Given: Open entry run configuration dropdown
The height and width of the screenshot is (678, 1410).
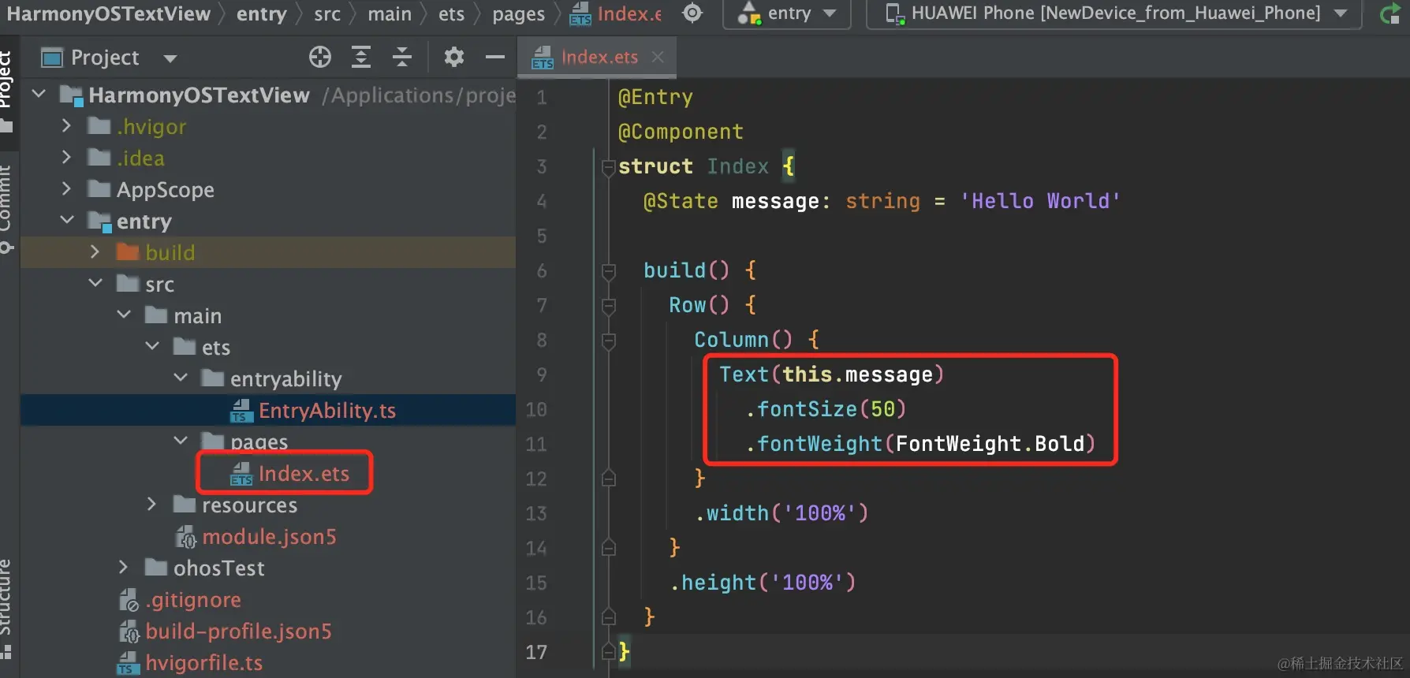Looking at the screenshot, I should tap(786, 13).
